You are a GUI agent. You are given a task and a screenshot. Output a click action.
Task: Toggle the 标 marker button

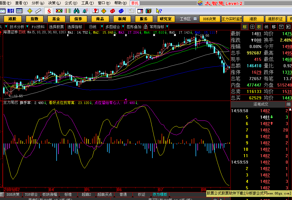click(x=245, y=27)
